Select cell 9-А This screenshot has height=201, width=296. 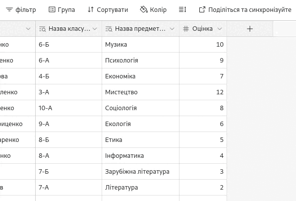tap(69, 124)
